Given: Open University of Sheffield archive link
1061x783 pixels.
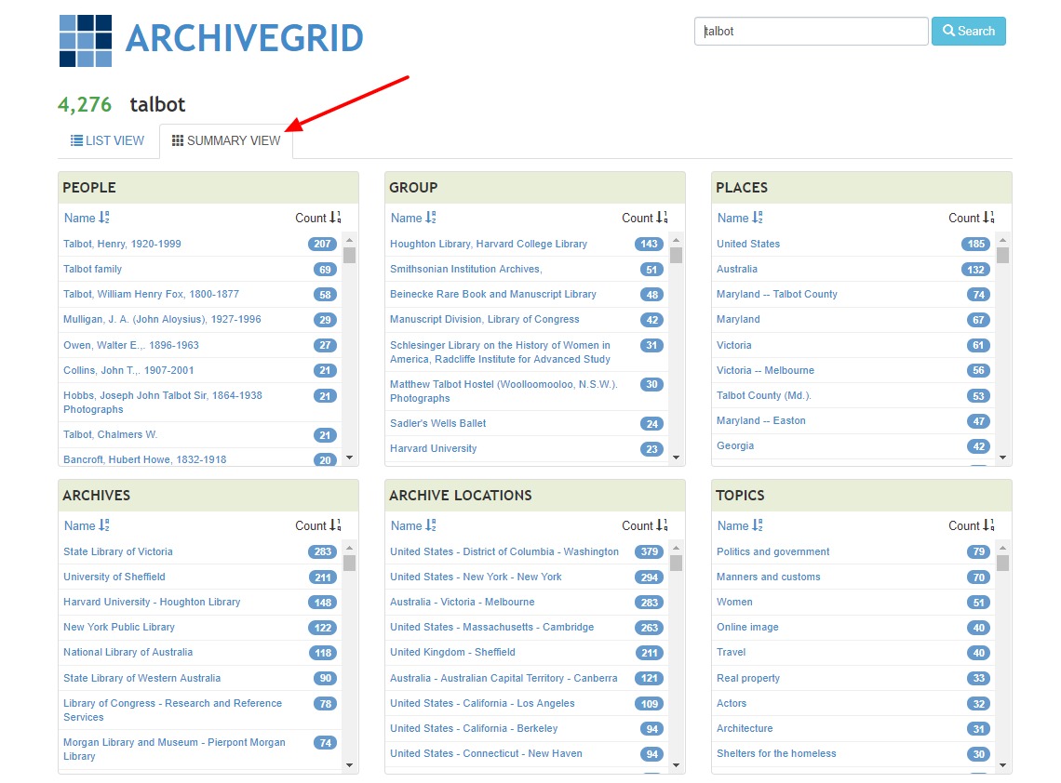Looking at the screenshot, I should 114,577.
